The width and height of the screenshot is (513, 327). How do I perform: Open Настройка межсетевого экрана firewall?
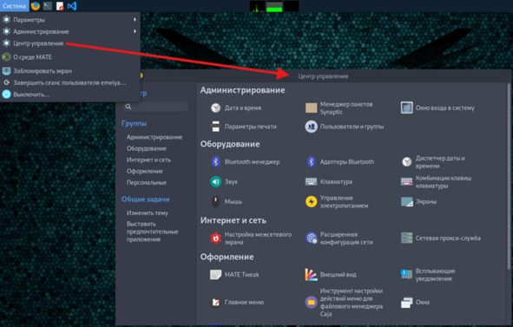tap(251, 239)
